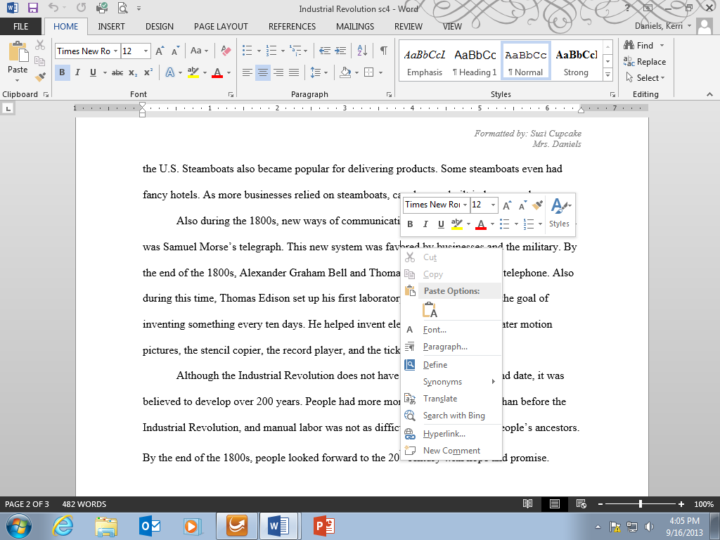
Task: Switch to Read Mode in status bar
Action: tap(528, 503)
